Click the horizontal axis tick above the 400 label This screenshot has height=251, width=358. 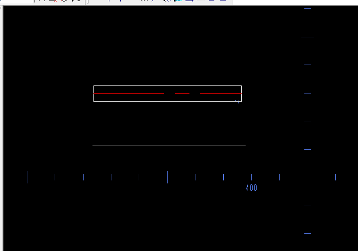pyautogui.click(x=251, y=177)
